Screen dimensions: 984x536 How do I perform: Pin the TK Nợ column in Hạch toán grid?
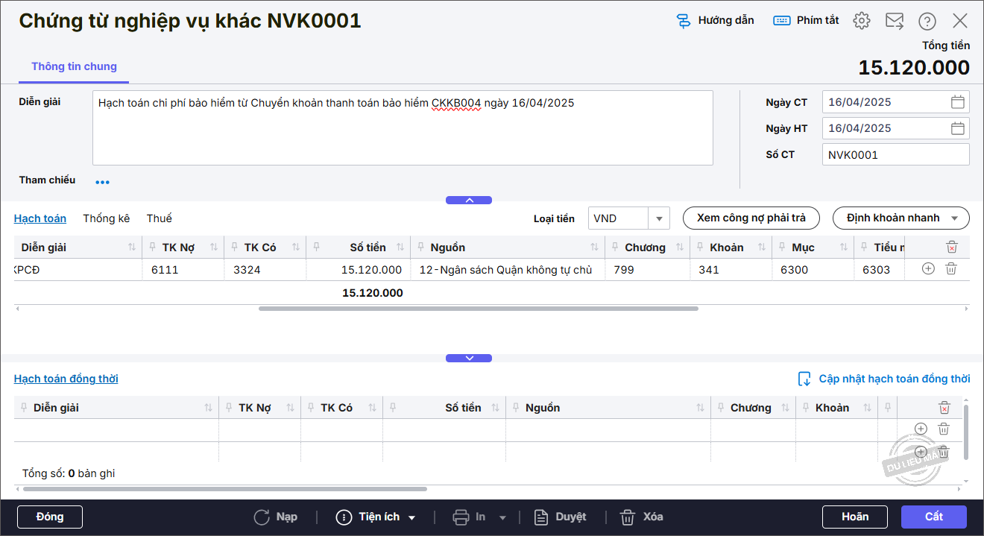pos(153,247)
